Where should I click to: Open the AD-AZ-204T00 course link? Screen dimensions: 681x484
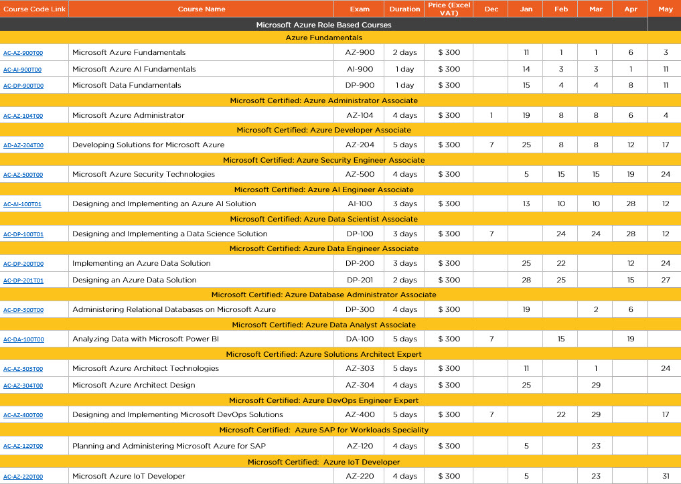[x=23, y=145]
